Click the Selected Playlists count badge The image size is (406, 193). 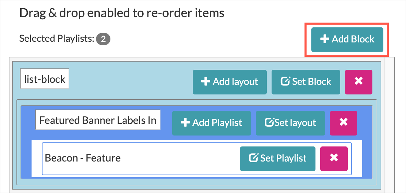(x=103, y=39)
